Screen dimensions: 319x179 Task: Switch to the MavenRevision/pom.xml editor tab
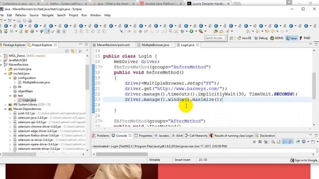coord(113,45)
